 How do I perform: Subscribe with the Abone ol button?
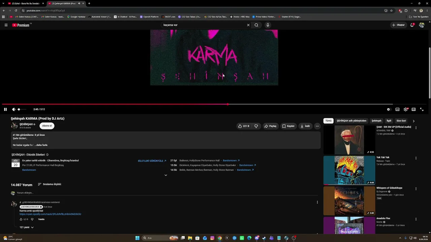click(x=47, y=126)
